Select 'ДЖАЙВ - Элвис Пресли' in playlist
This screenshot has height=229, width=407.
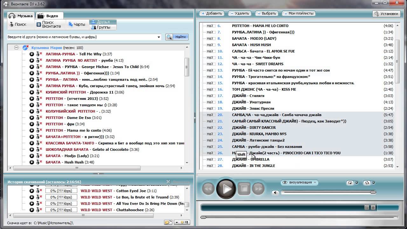(x=253, y=108)
